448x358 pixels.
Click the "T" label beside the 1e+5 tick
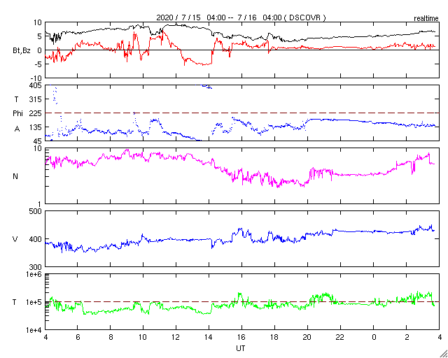point(15,302)
